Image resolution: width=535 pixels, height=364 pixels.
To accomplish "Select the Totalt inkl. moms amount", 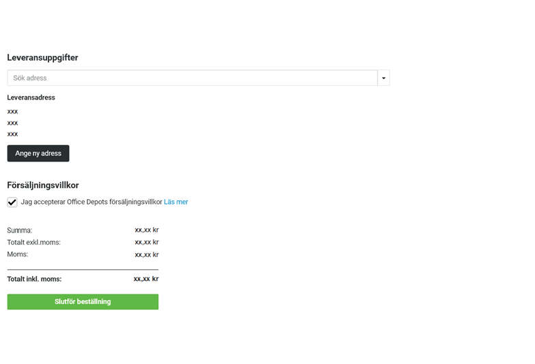I will click(x=146, y=279).
